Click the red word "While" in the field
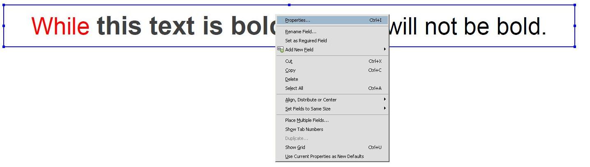The width and height of the screenshot is (590, 167). point(60,26)
